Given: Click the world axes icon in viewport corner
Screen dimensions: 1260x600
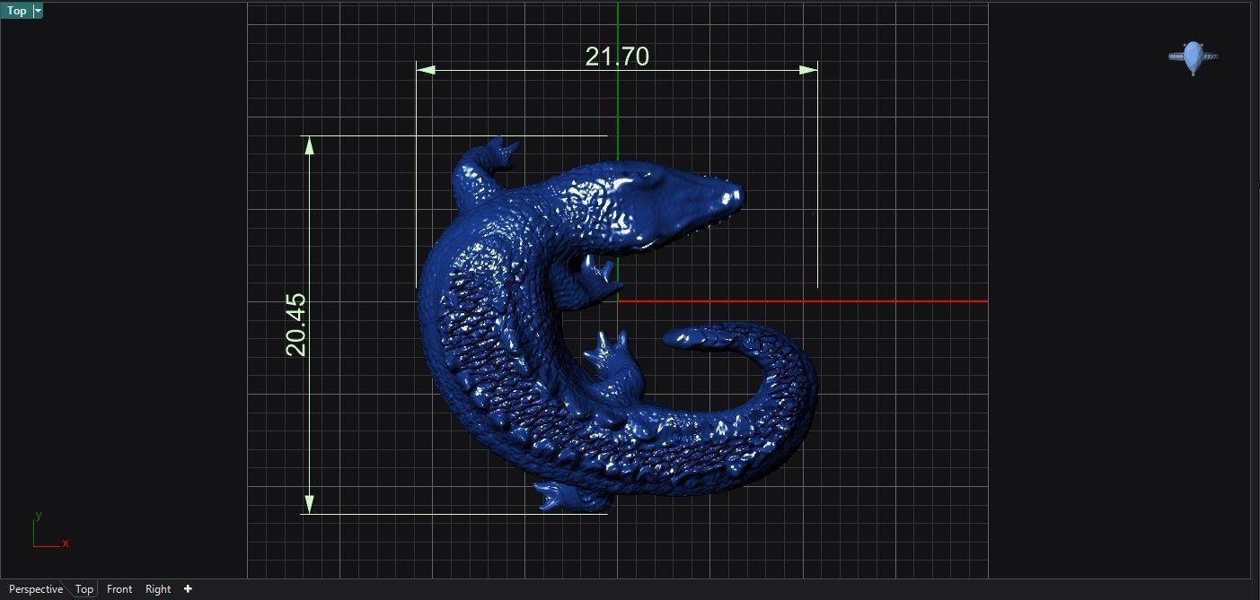Looking at the screenshot, I should point(50,531).
